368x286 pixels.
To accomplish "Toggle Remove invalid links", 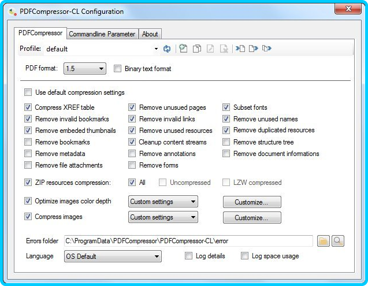I will pos(132,119).
